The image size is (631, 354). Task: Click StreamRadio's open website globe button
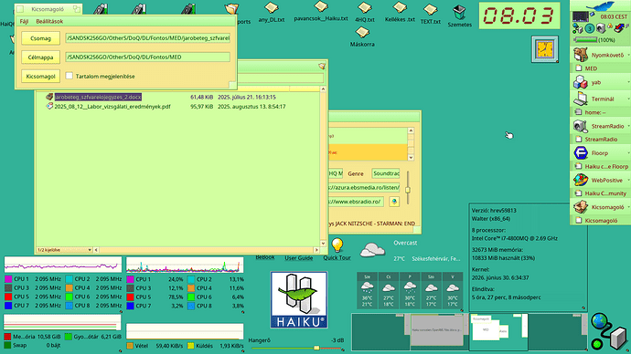point(394,202)
